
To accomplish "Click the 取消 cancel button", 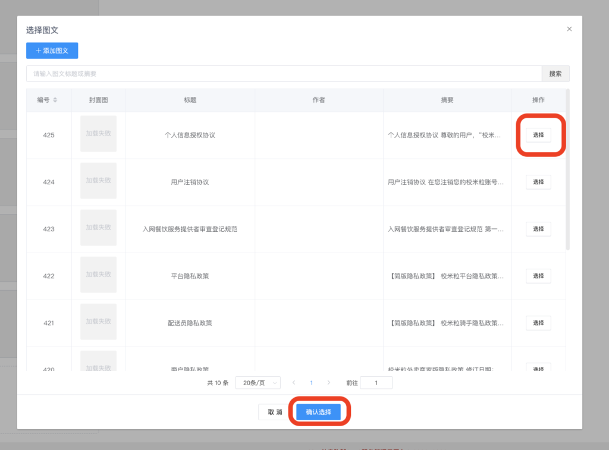I will [274, 411].
